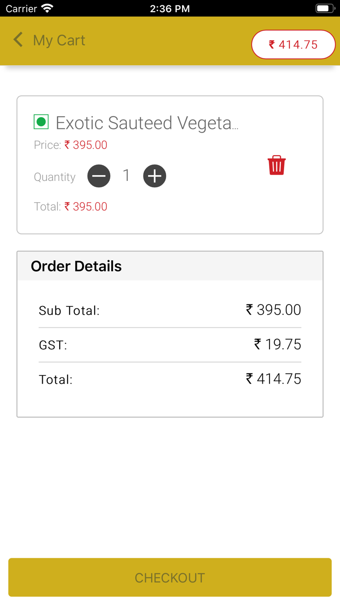Decrease quantity with the minus button

pos(99,176)
